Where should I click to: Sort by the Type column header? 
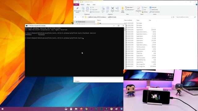tap(138, 20)
